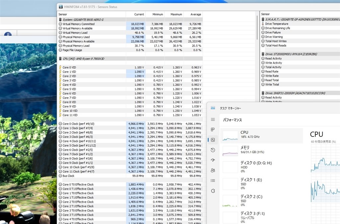340x224 pixels.
Task: Open App history icon in Task Manager
Action: (x=213, y=150)
